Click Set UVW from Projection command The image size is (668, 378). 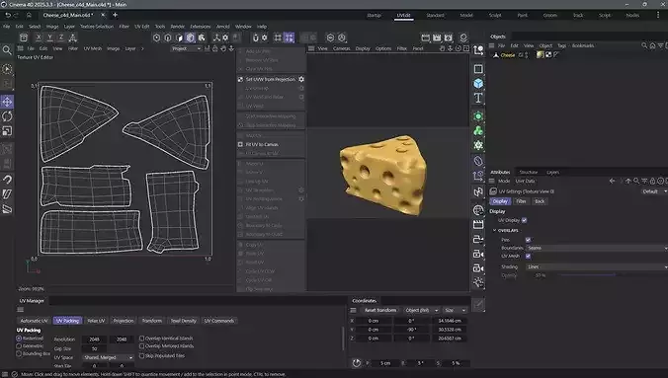tap(270, 79)
